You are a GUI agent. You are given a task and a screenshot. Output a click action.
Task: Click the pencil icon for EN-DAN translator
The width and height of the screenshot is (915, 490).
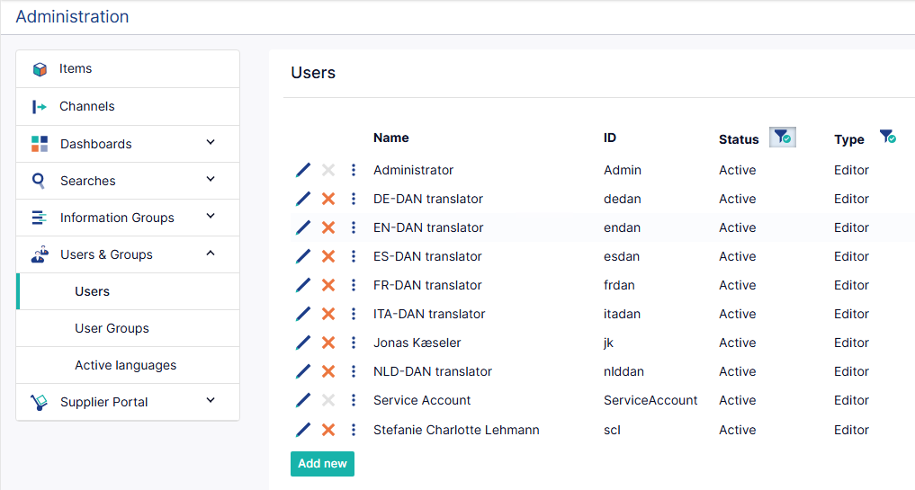click(303, 227)
